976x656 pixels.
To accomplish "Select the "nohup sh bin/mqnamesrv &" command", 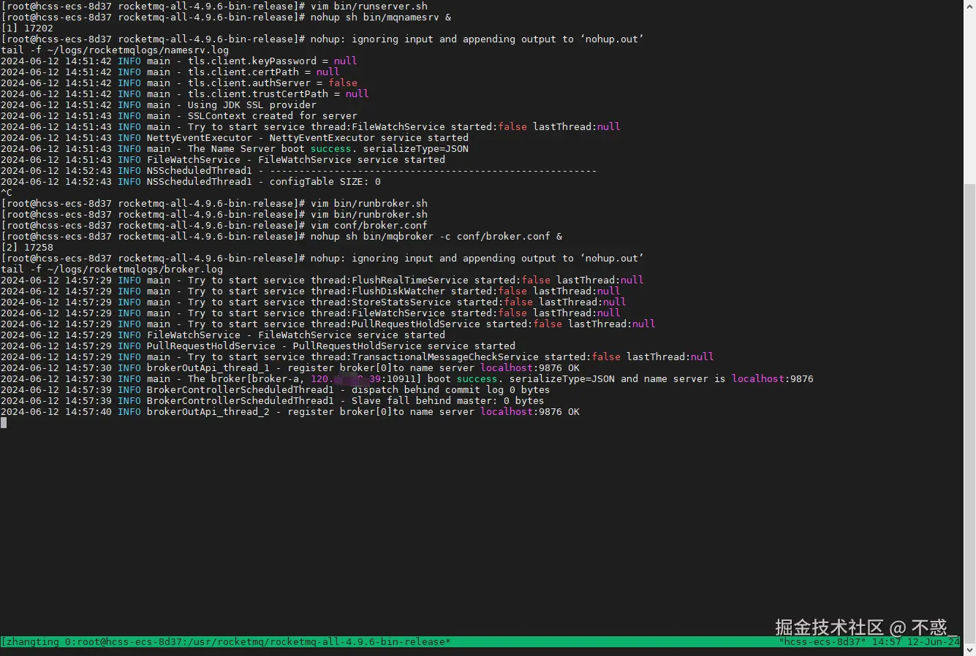I will [381, 17].
